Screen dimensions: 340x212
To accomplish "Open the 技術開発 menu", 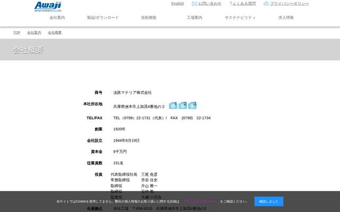I will click(x=149, y=17).
